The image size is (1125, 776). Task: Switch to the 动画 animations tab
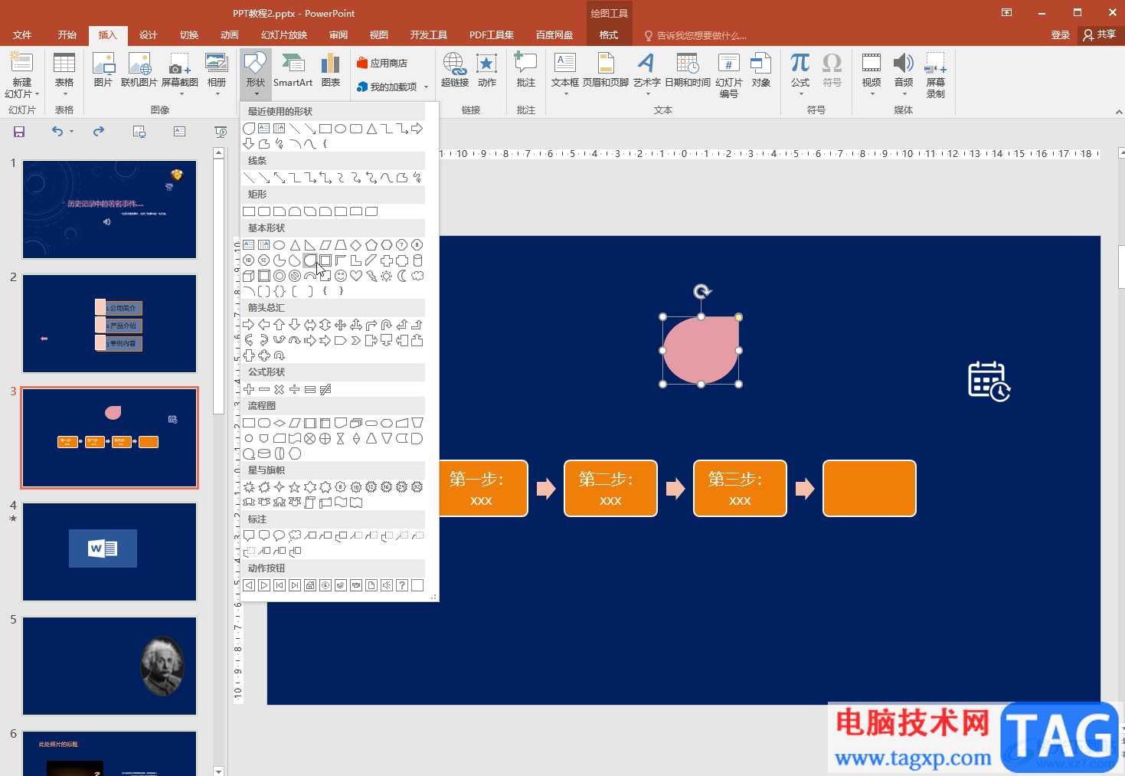click(230, 35)
